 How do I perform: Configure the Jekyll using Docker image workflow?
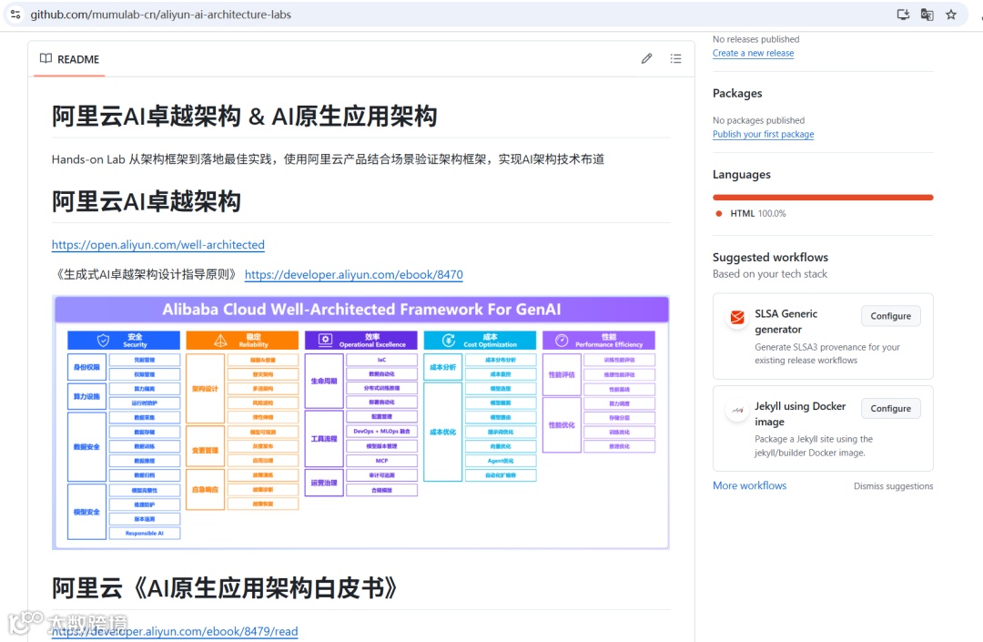(x=890, y=408)
